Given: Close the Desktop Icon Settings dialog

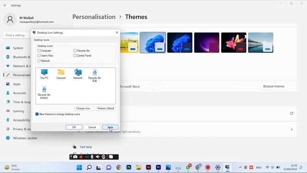Looking at the screenshot, I should [117, 33].
